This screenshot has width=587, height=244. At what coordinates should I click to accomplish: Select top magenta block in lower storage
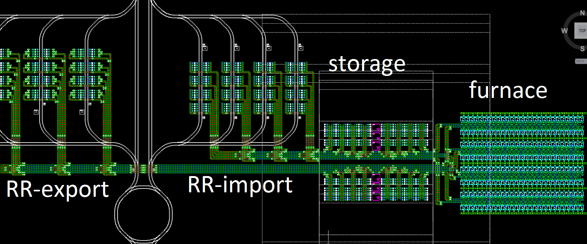(376, 178)
